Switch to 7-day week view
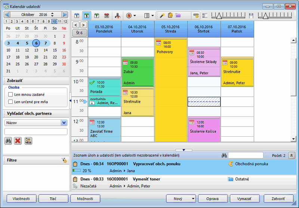The image size is (299, 208). click(97, 16)
